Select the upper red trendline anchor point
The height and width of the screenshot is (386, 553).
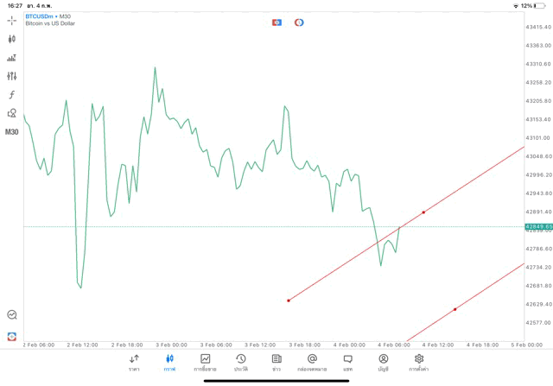[x=423, y=212]
